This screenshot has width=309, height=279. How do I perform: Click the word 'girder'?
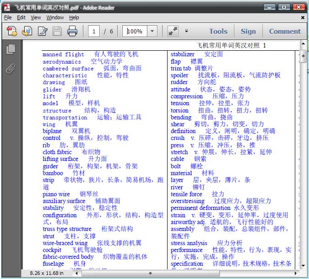coord(50,166)
